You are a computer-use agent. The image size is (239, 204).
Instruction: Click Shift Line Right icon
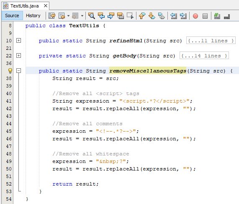(183, 16)
